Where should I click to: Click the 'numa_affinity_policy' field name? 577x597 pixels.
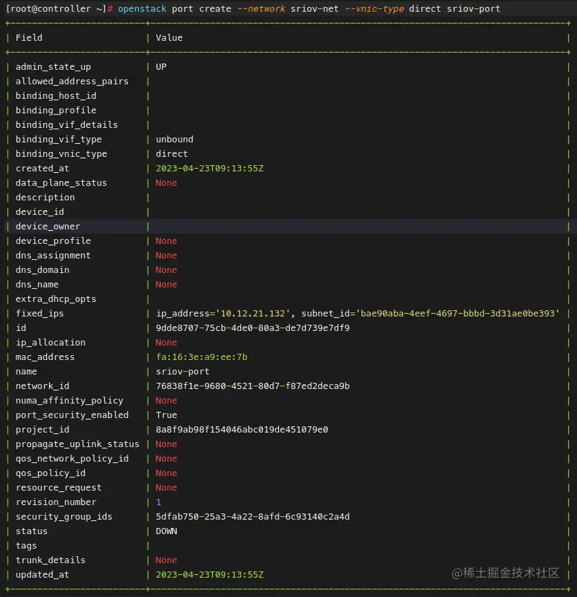click(69, 401)
